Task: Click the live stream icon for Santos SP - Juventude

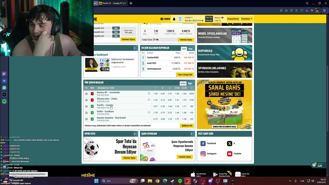Action: 149,93
